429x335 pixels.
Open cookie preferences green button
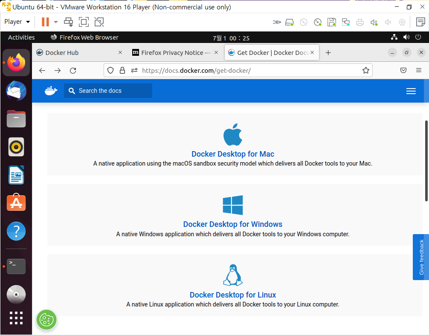46,320
